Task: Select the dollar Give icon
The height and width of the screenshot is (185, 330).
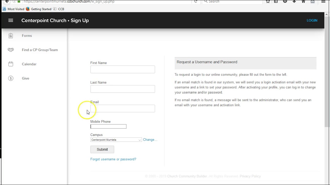Action: click(x=11, y=78)
